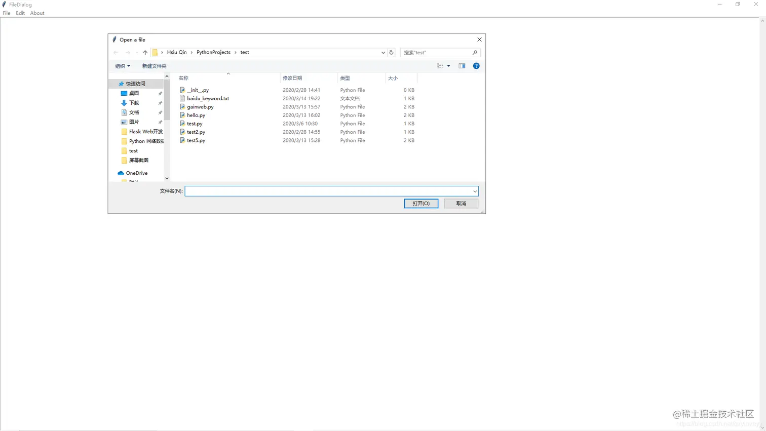Open the help question-mark icon
Viewport: 766px width, 431px height.
click(476, 66)
